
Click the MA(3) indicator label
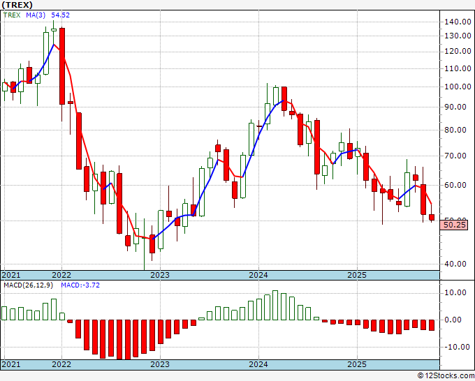pyautogui.click(x=36, y=15)
